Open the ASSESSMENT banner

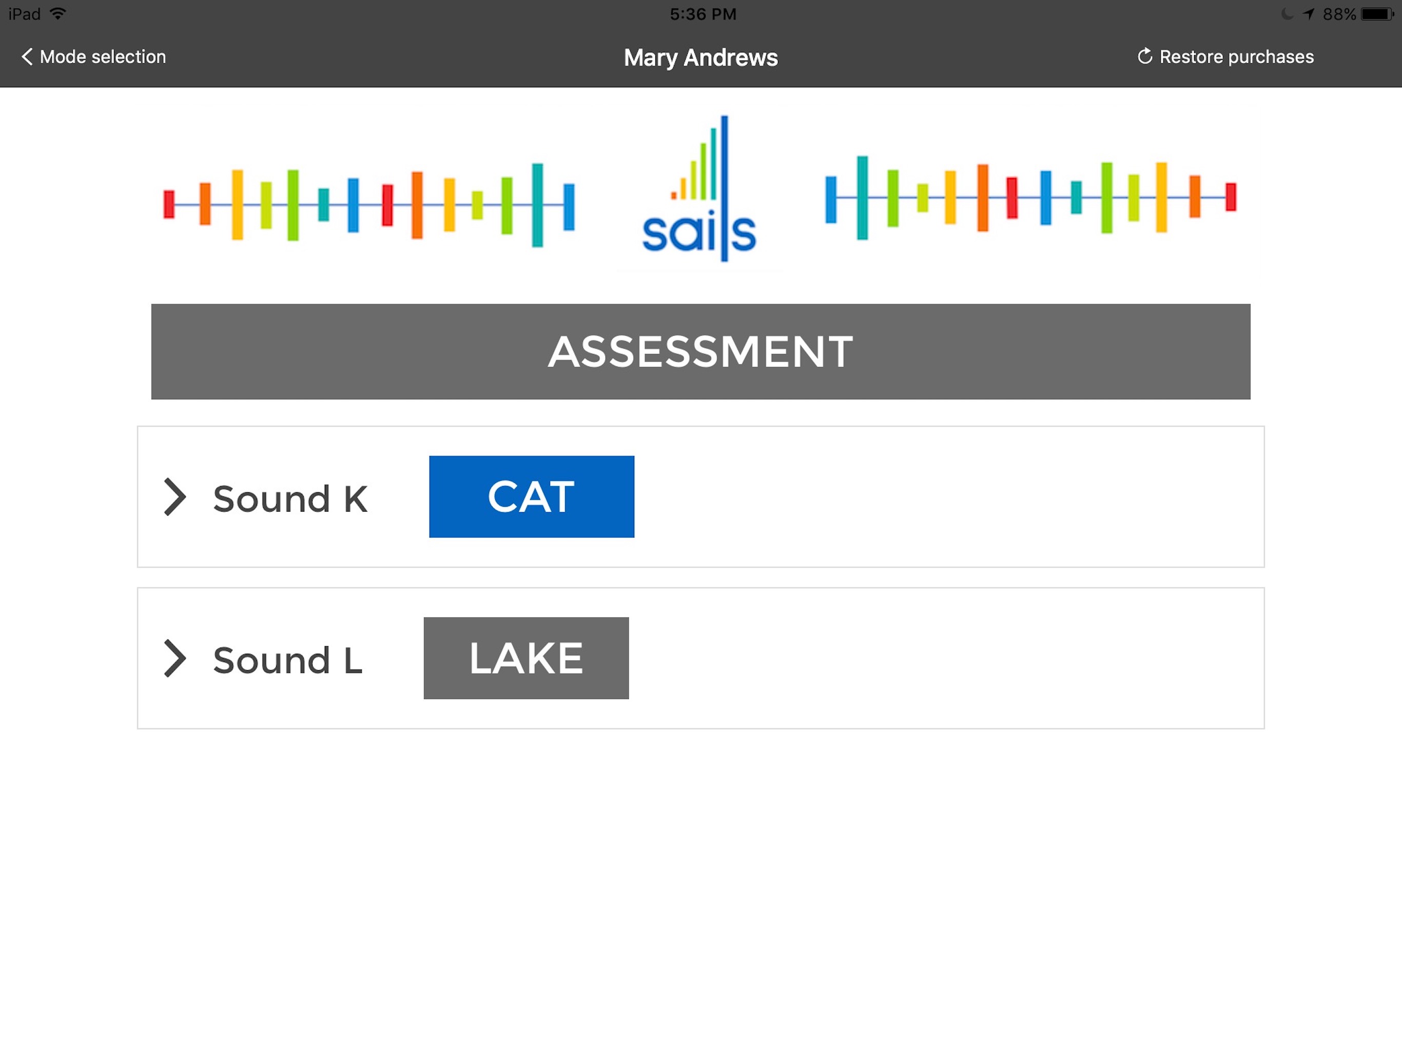(700, 351)
